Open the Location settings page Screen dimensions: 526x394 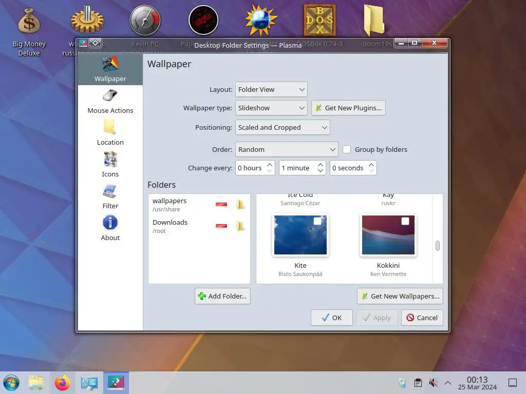point(110,133)
